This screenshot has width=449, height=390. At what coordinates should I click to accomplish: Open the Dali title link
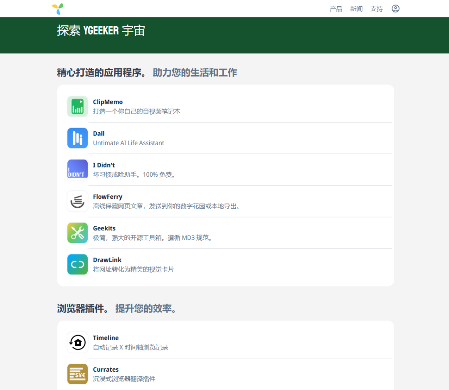[99, 133]
